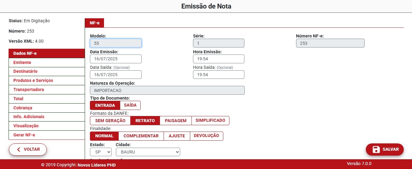Select ENTRADA document type
The height and width of the screenshot is (169, 412).
point(105,105)
